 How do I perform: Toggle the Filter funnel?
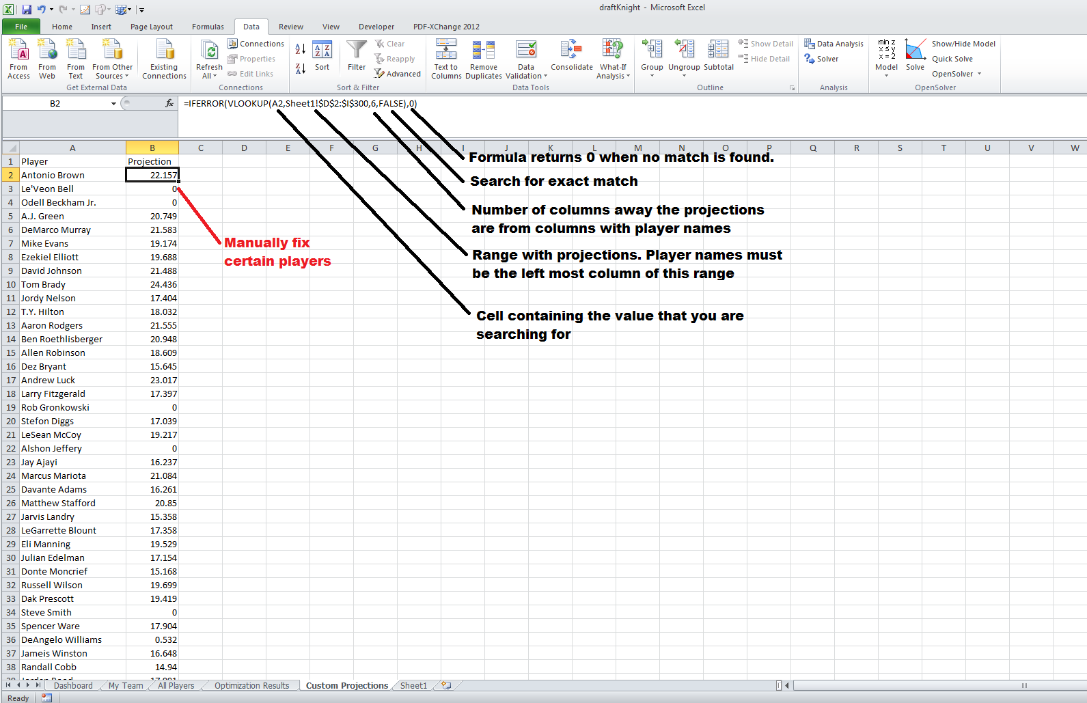(357, 56)
